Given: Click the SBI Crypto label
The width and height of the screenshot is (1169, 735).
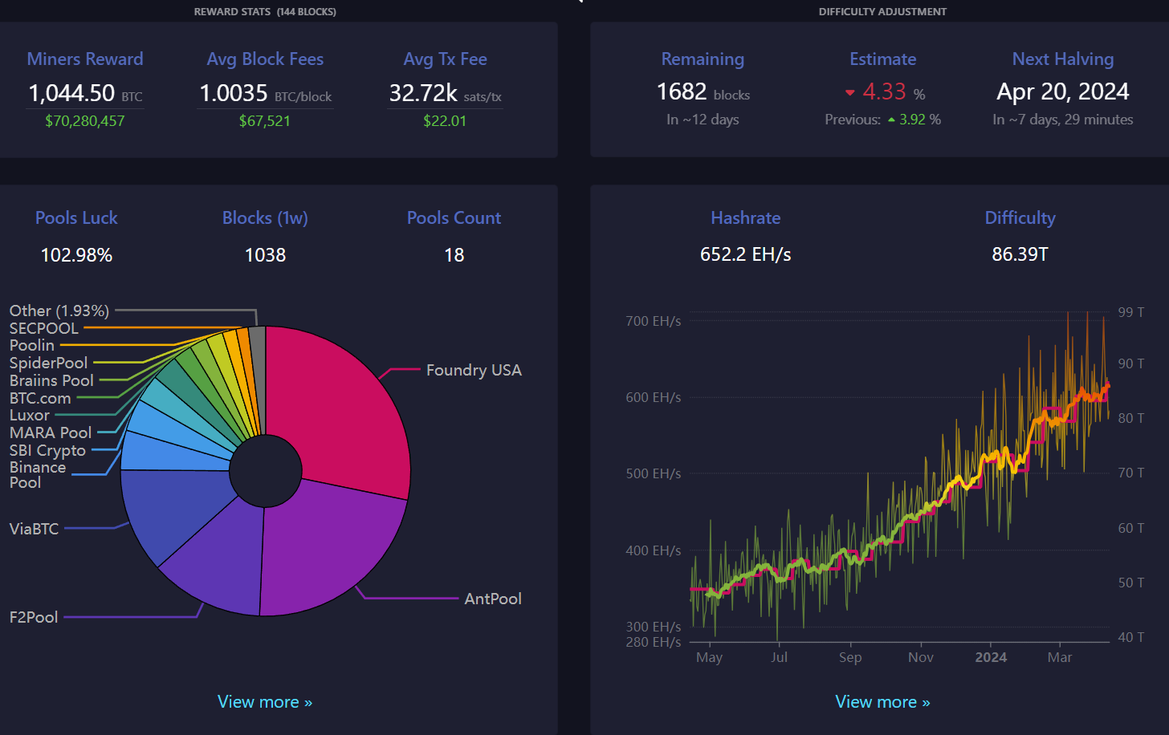Looking at the screenshot, I should coord(47,450).
